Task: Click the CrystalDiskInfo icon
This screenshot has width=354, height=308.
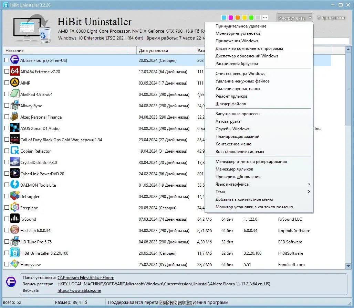Action: click(x=15, y=162)
